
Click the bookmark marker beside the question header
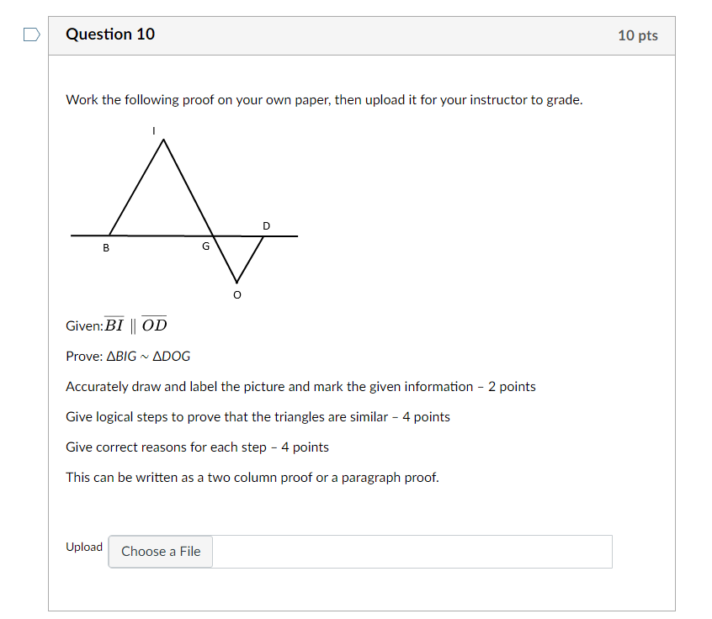point(30,32)
